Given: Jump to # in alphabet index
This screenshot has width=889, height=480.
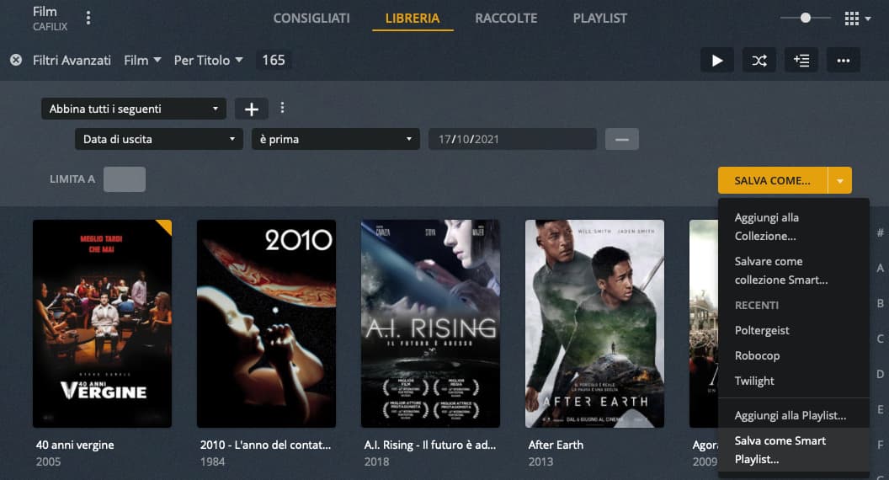Looking at the screenshot, I should [880, 232].
